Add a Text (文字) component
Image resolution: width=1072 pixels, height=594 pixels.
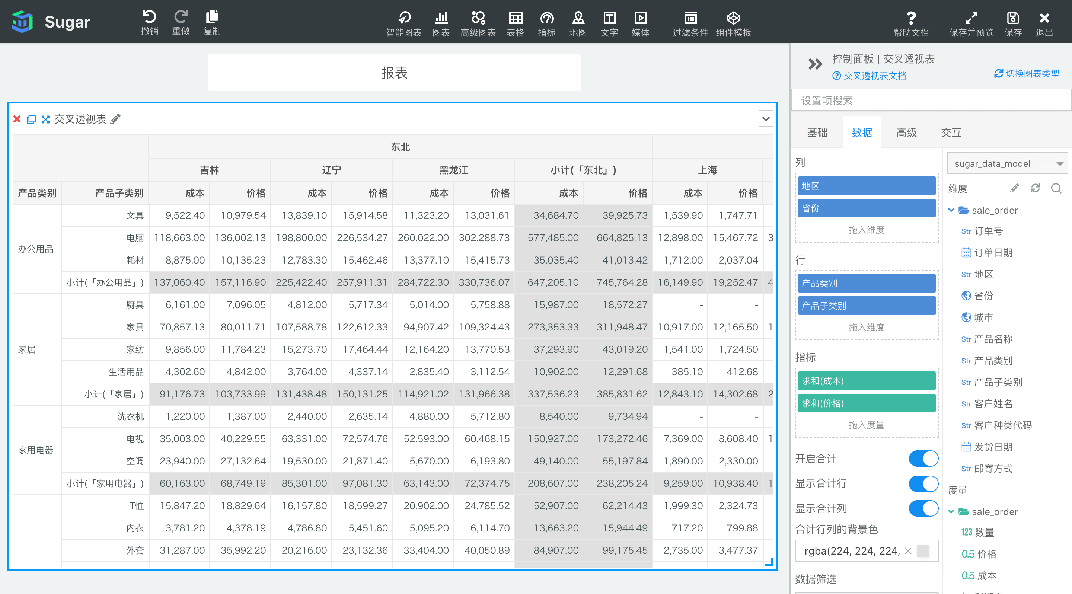point(609,24)
